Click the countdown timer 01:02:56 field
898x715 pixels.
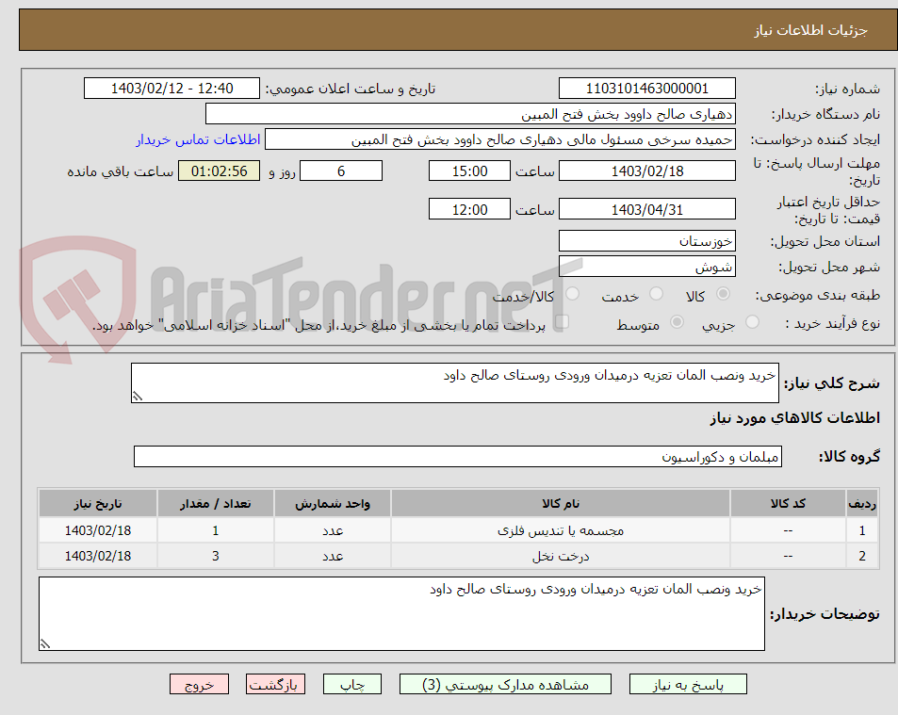pyautogui.click(x=219, y=171)
